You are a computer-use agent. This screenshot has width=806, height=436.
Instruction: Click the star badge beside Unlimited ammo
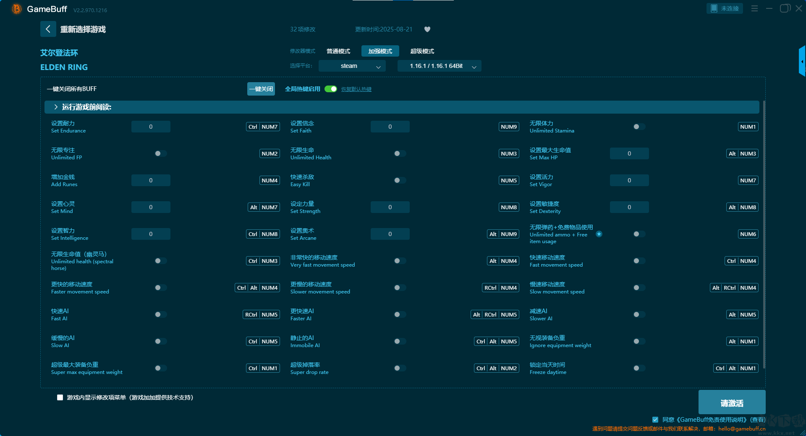[x=599, y=234]
